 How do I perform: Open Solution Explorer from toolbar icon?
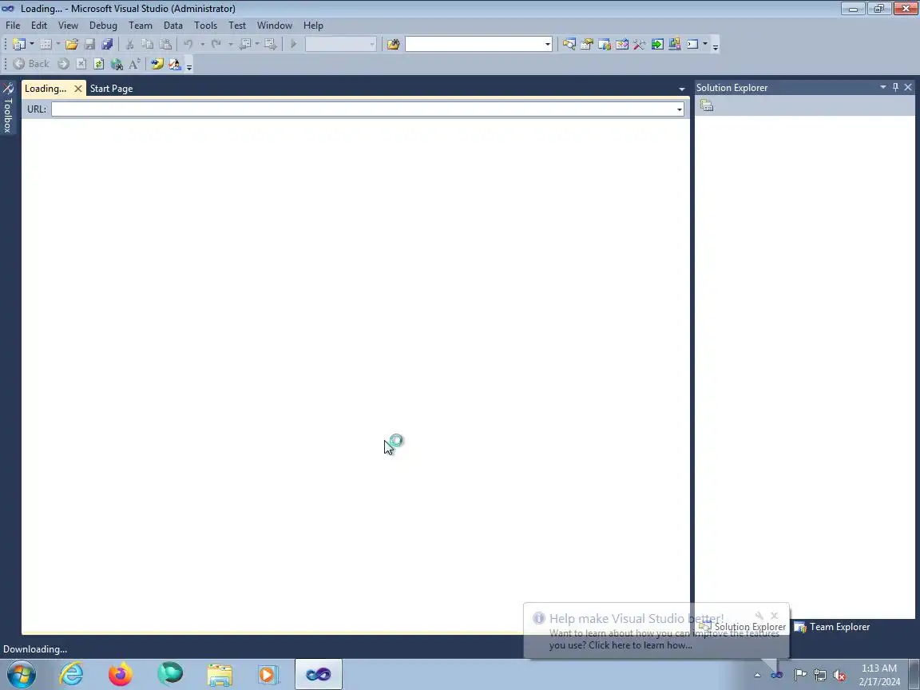(569, 44)
